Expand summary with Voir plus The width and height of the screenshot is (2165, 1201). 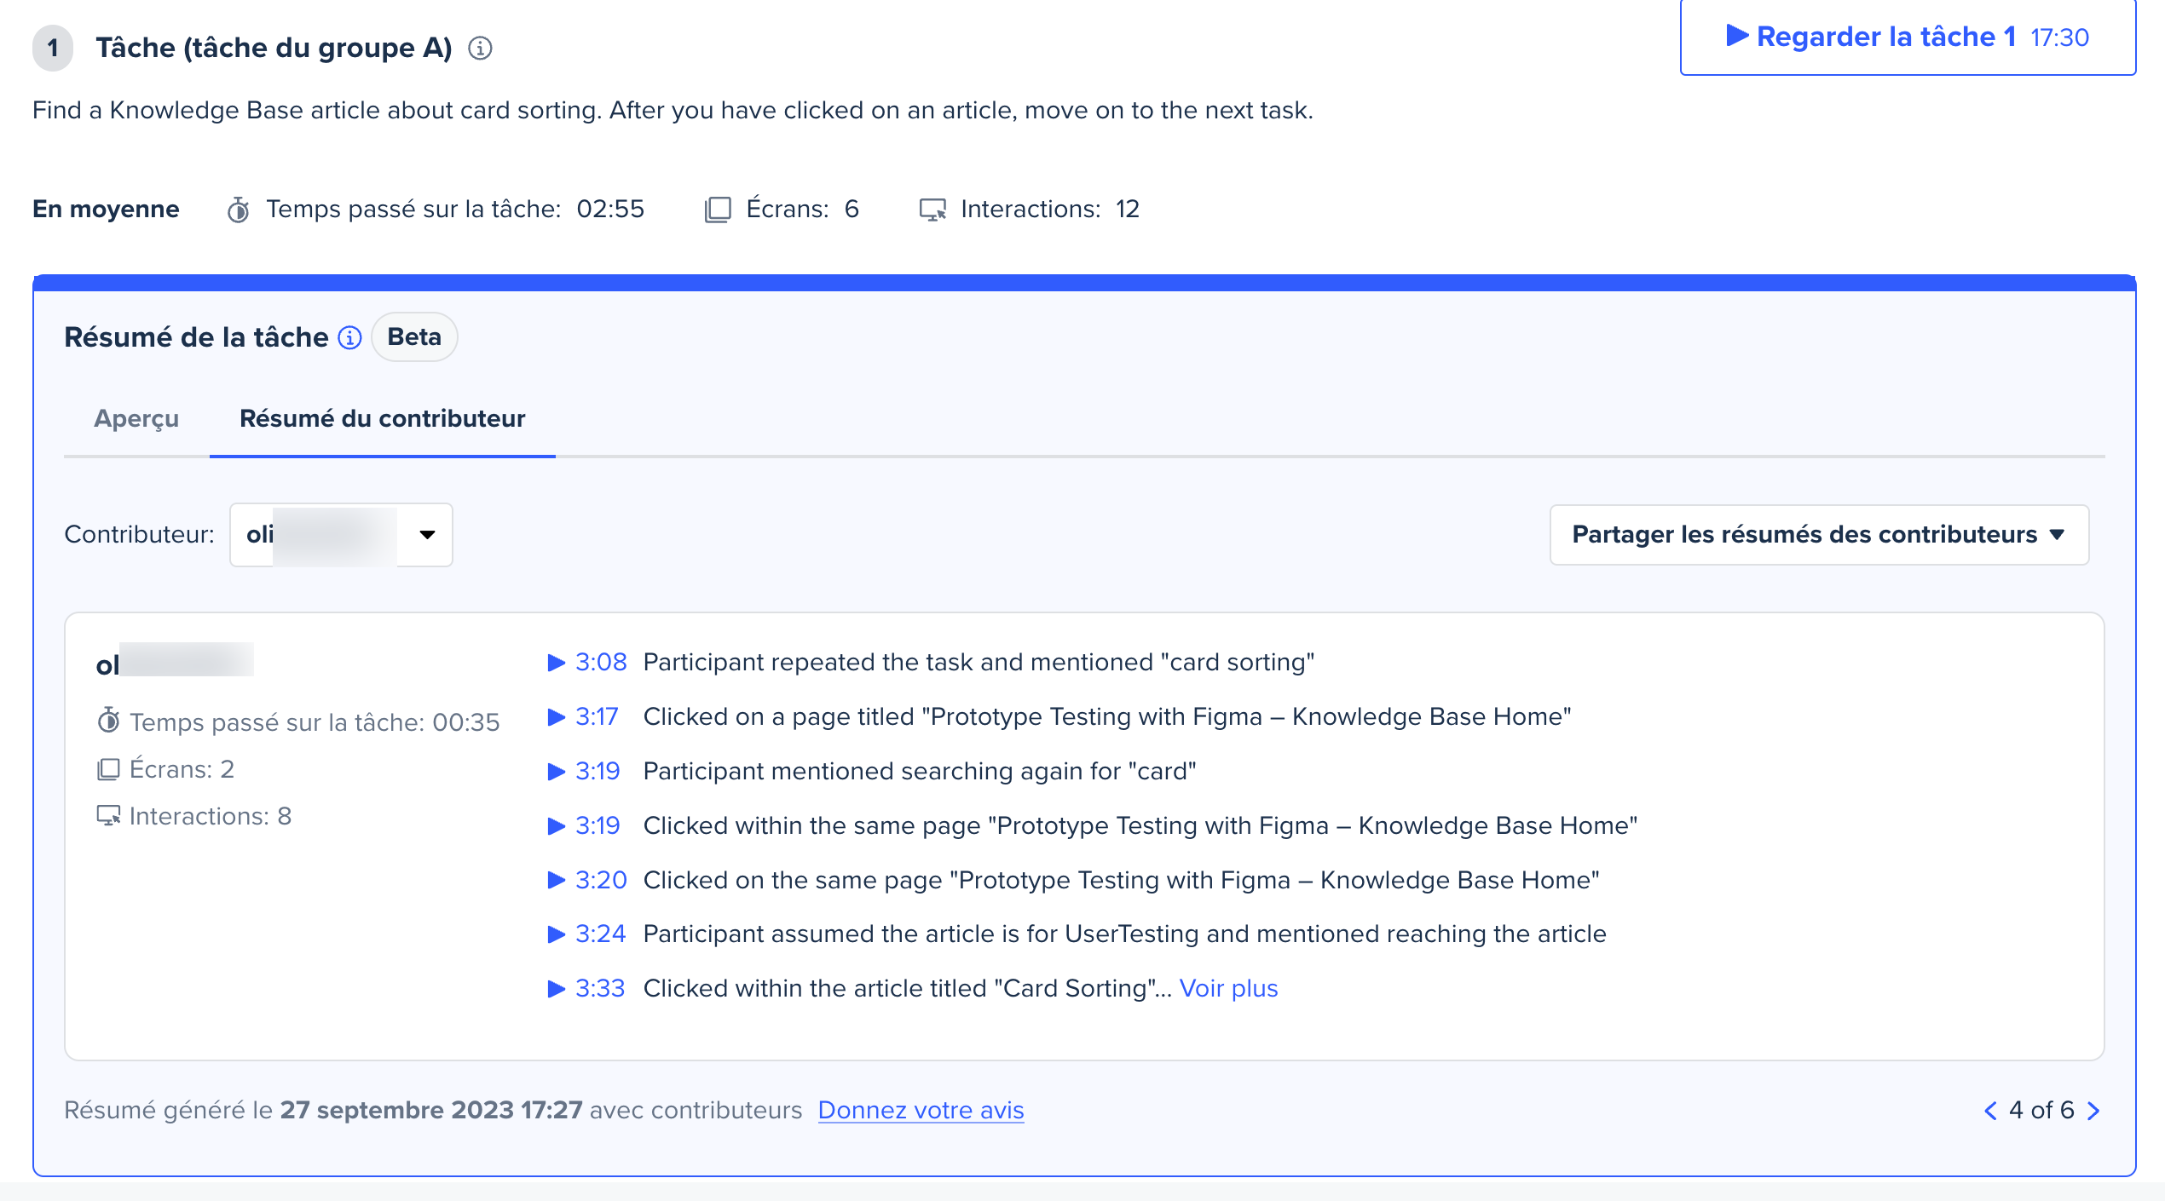pos(1228,988)
